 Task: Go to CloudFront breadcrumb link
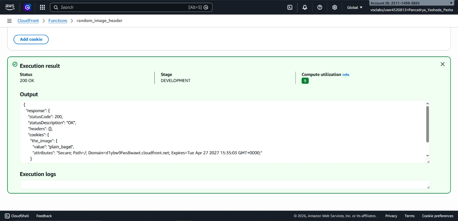coord(28,21)
